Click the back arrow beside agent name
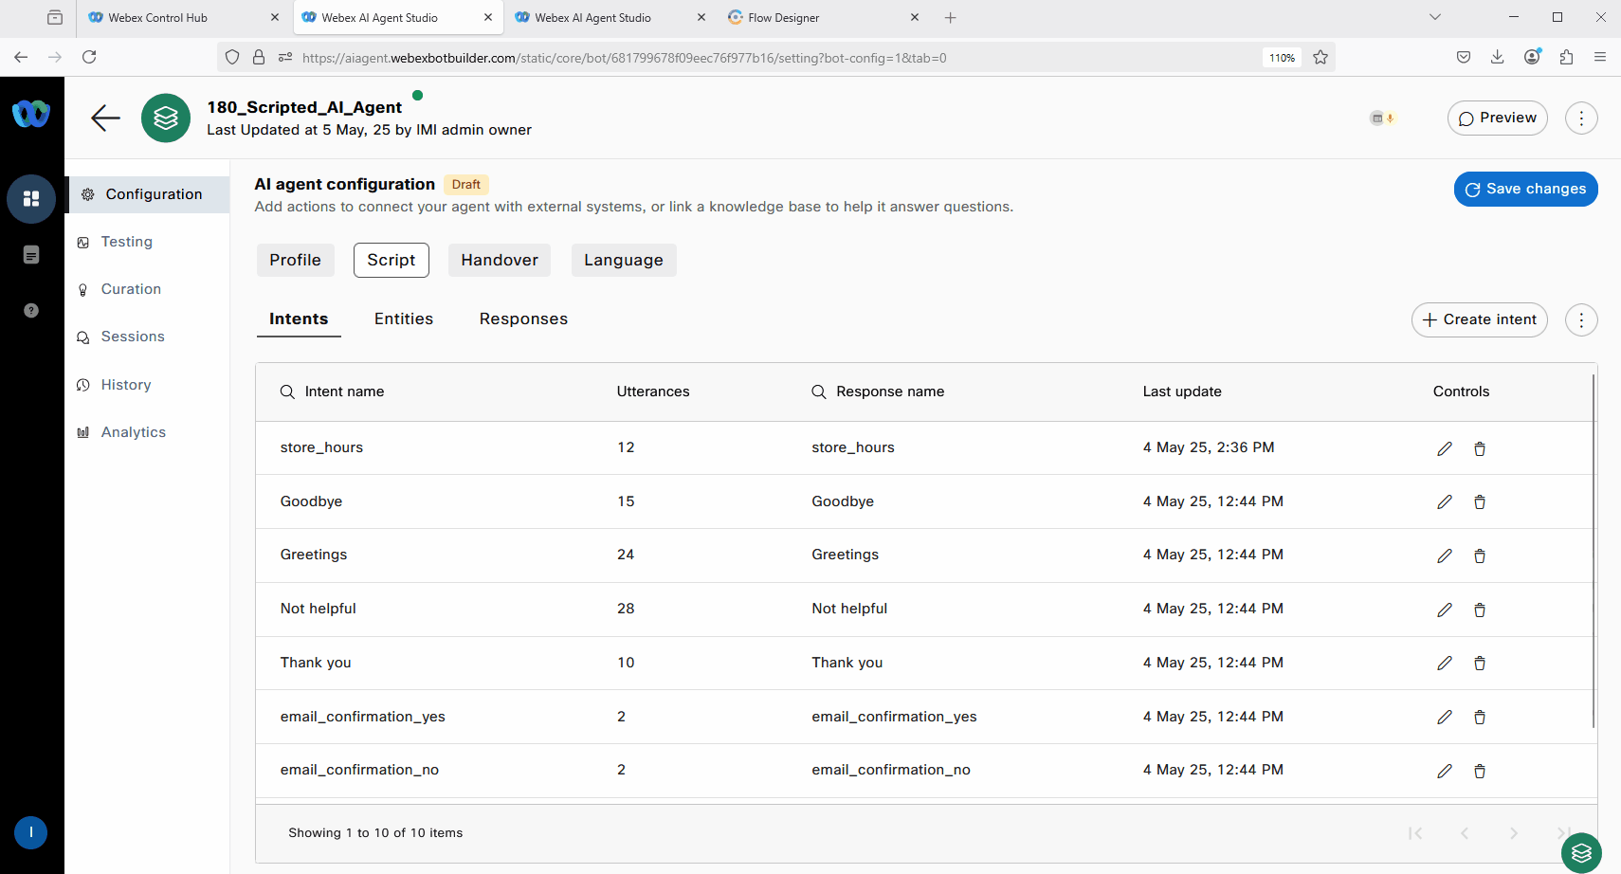Viewport: 1621px width, 874px height. [105, 118]
